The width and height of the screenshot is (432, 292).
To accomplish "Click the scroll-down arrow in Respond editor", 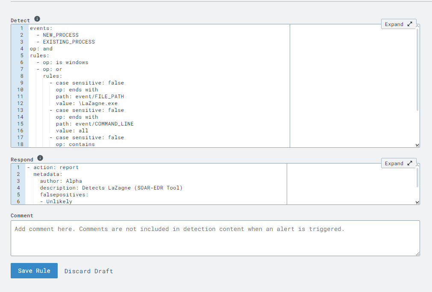I will (417, 202).
